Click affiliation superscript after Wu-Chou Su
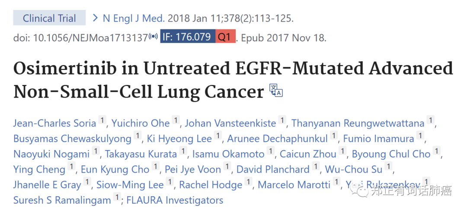467x211 pixels. pyautogui.click(x=388, y=167)
